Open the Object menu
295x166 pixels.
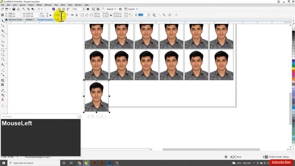pyautogui.click(x=31, y=5)
